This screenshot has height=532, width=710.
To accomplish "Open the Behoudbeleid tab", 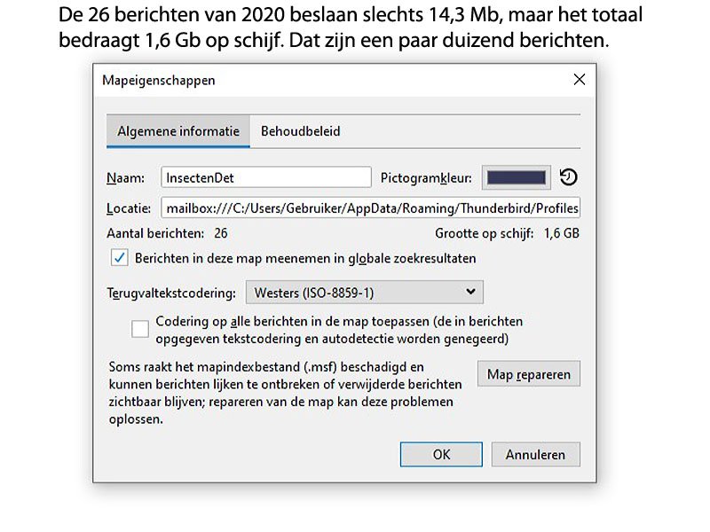I will click(300, 131).
